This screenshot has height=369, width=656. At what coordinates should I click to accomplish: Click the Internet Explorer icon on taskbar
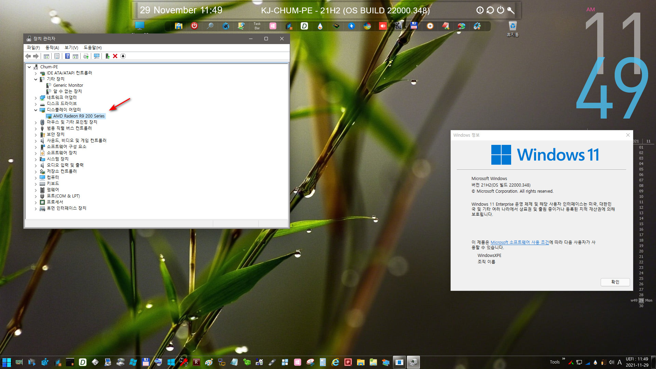point(335,362)
